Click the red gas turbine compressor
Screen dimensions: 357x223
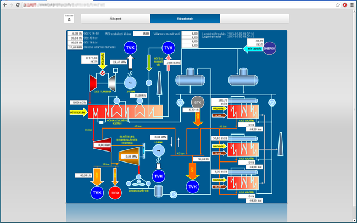tap(93, 83)
